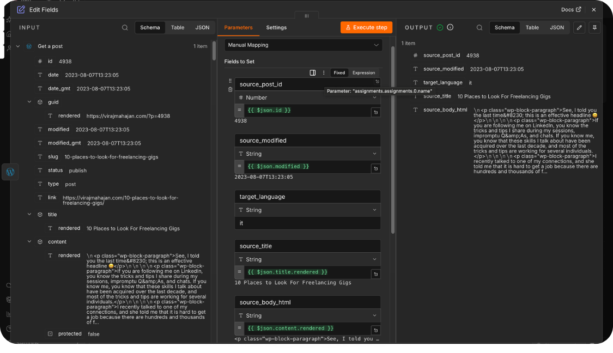Open the String type dropdown for source_modified
Screen dimensions: 613x353
pos(308,154)
